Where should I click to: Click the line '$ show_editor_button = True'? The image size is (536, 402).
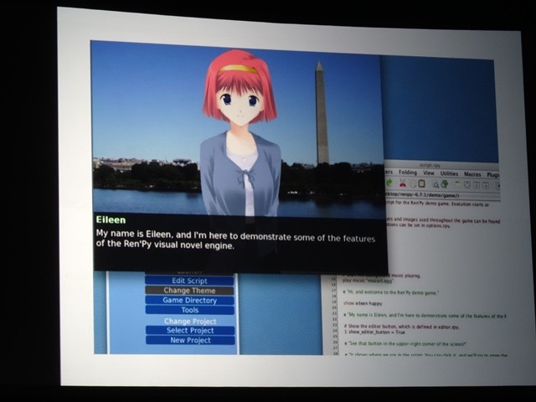(x=374, y=332)
